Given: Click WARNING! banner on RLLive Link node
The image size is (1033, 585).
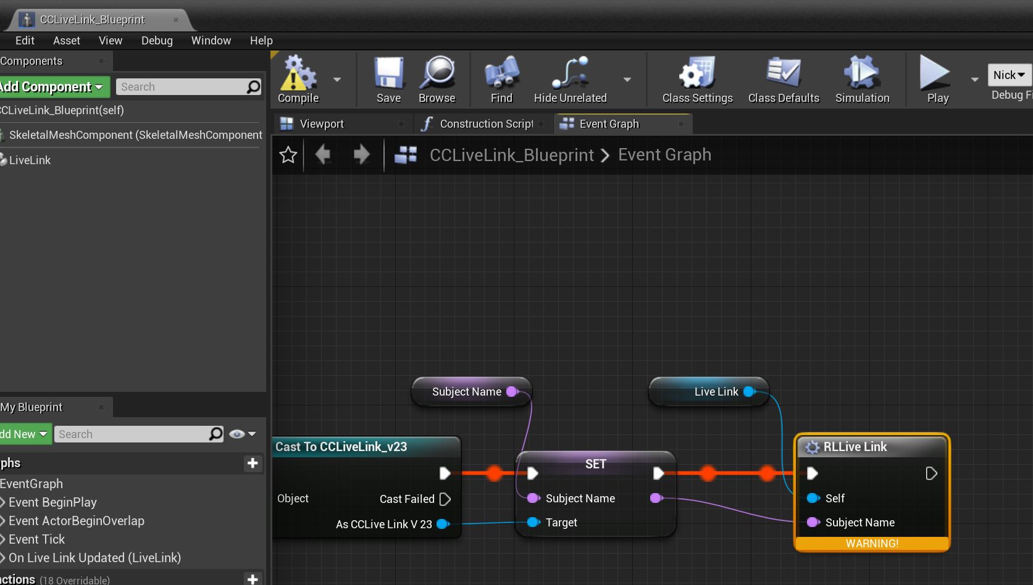Looking at the screenshot, I should click(x=872, y=544).
